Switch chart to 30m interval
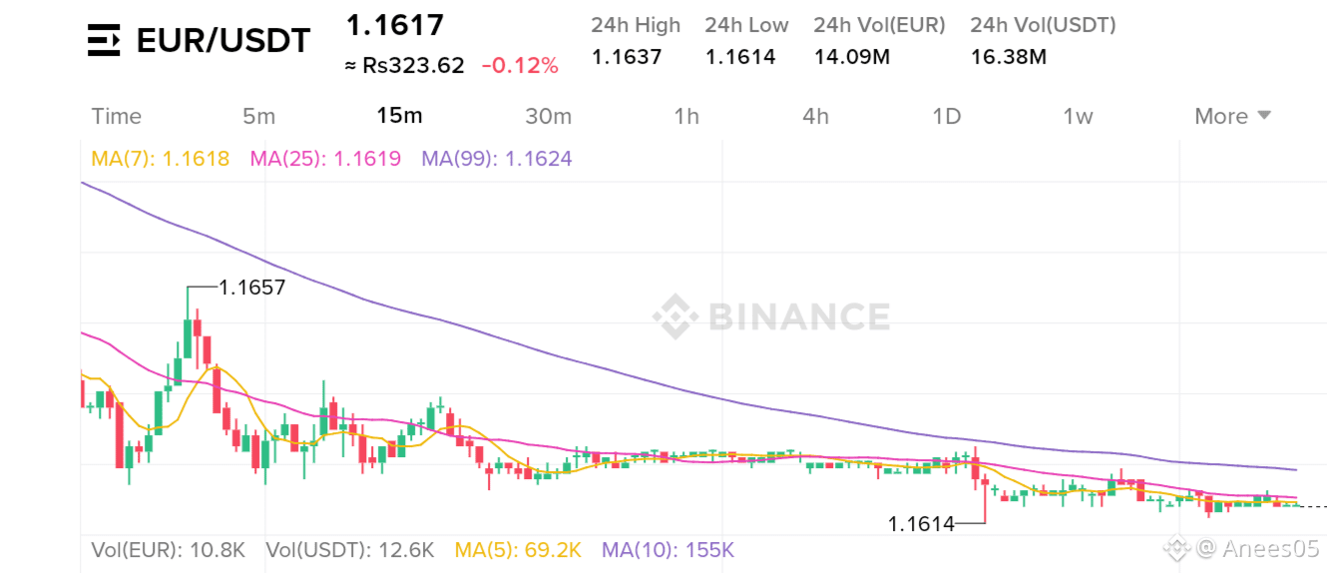The width and height of the screenshot is (1327, 573). 549,116
